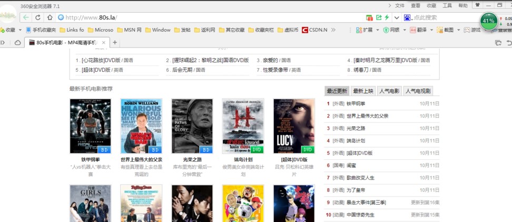This screenshot has height=222, width=512.
Task: Expand the 网银 dropdown arrow
Action: (x=405, y=30)
